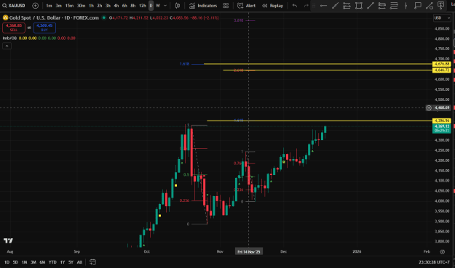The height and width of the screenshot is (268, 455).
Task: Click the green 0.5 Fibonacci level label
Action: [186, 174]
